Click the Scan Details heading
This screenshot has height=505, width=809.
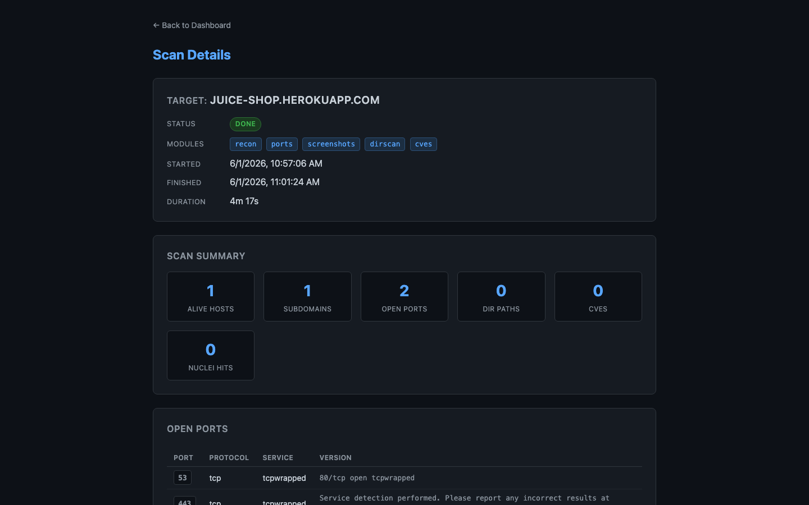coord(192,55)
